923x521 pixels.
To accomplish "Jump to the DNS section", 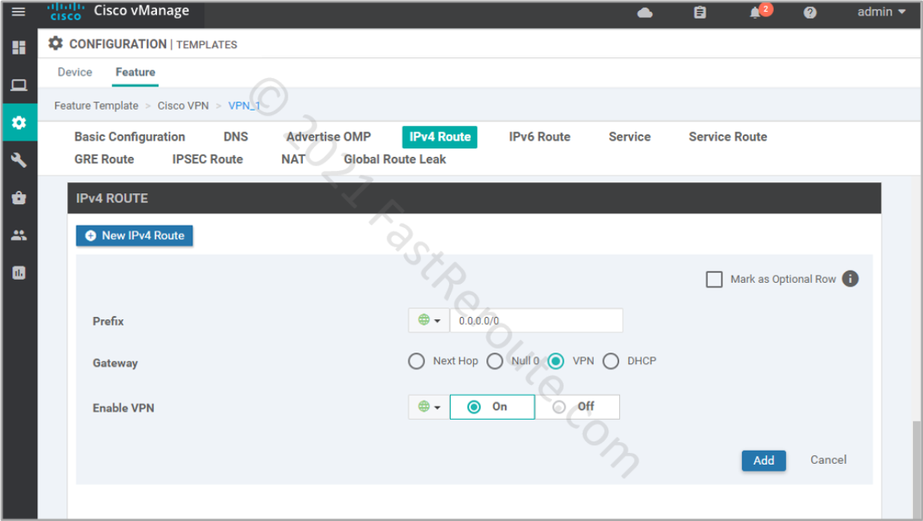I will 236,137.
